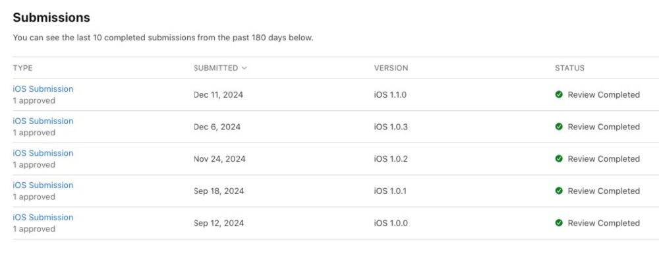Select Review Completed status for iOS 1.0.3
The image size is (659, 256).
click(x=604, y=127)
